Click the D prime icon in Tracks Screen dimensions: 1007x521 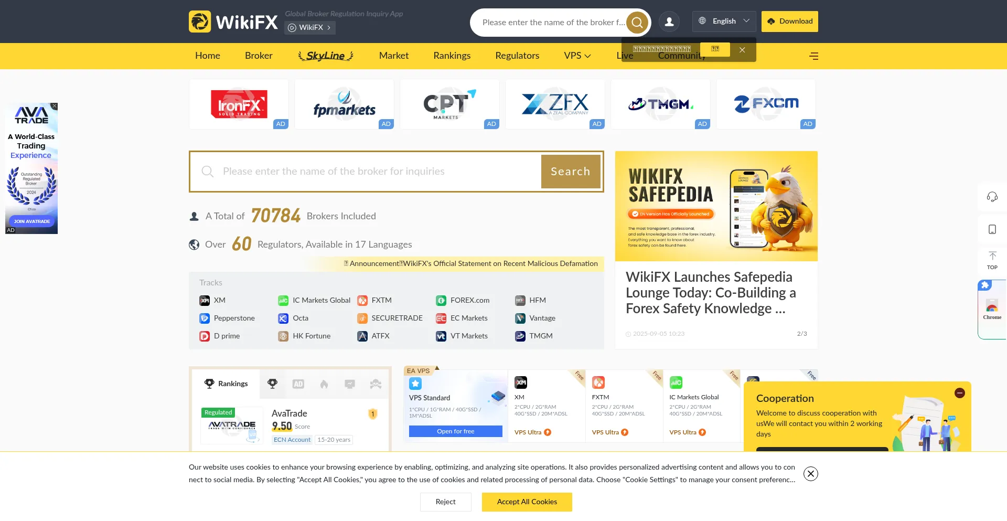tap(205, 336)
